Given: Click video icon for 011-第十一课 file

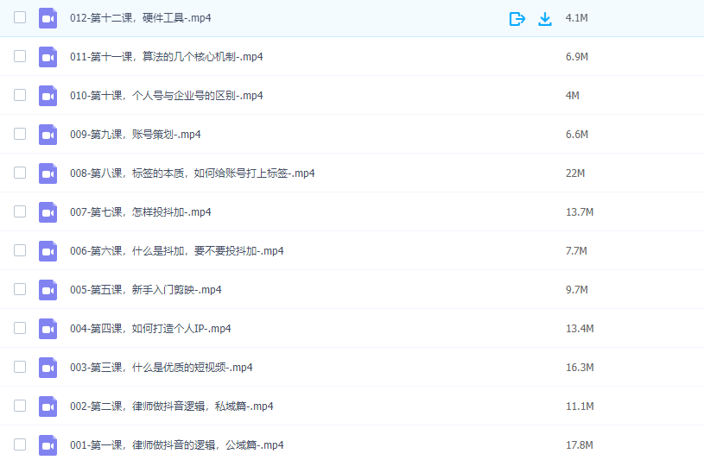Looking at the screenshot, I should [x=48, y=57].
